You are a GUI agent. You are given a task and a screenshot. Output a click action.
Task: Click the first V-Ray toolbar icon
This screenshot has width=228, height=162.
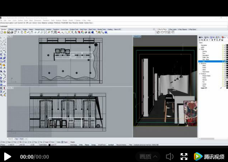(x=158, y=32)
